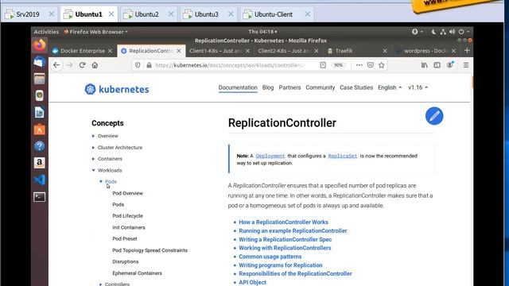Click the forward navigation arrow
The height and width of the screenshot is (286, 509).
click(x=69, y=65)
